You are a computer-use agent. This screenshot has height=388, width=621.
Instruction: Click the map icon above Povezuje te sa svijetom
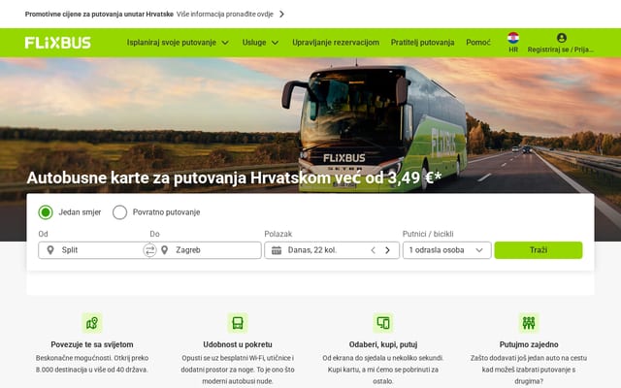tap(92, 323)
